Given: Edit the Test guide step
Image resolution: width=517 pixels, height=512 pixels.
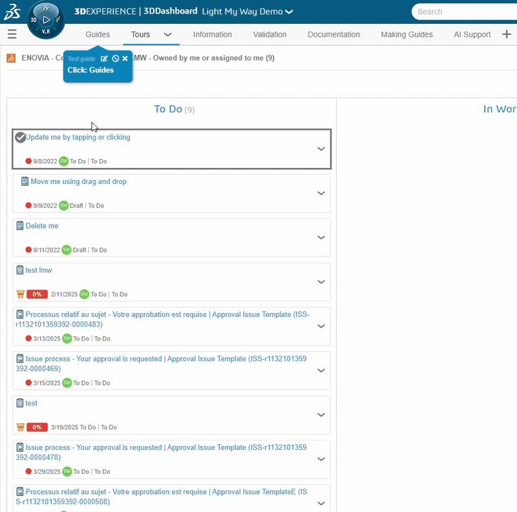Looking at the screenshot, I should pyautogui.click(x=104, y=59).
